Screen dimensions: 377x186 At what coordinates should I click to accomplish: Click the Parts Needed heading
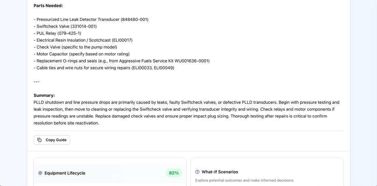tap(48, 6)
